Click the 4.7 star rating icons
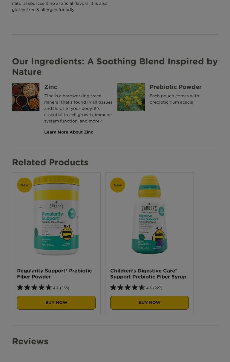Screen dimensions: 230x362 point(34,288)
